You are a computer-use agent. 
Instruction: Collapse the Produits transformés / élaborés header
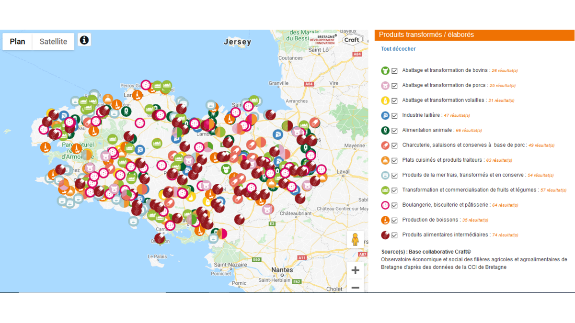[474, 34]
